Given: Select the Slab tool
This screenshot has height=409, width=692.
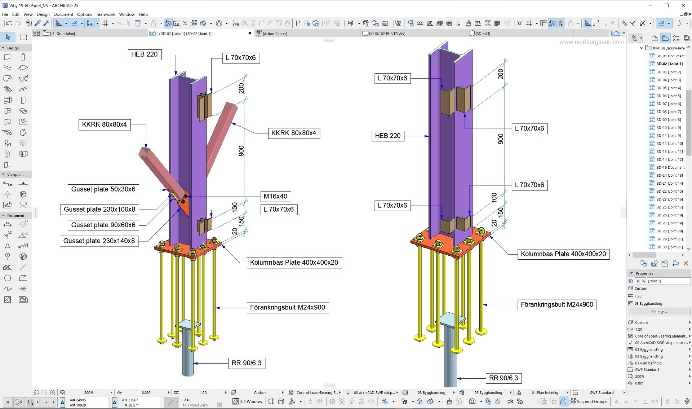Looking at the screenshot, I should click(x=23, y=68).
